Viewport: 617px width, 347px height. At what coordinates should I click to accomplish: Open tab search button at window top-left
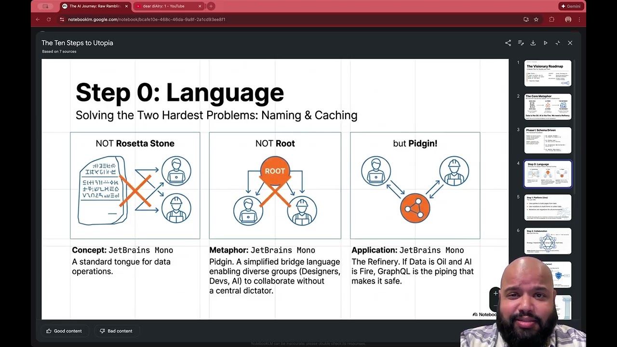pos(45,6)
